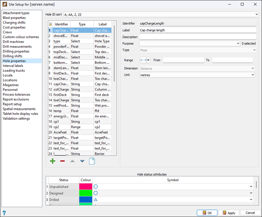Move property down with blue down arrow
Viewport: 262px width, 217px height.
click(x=82, y=161)
